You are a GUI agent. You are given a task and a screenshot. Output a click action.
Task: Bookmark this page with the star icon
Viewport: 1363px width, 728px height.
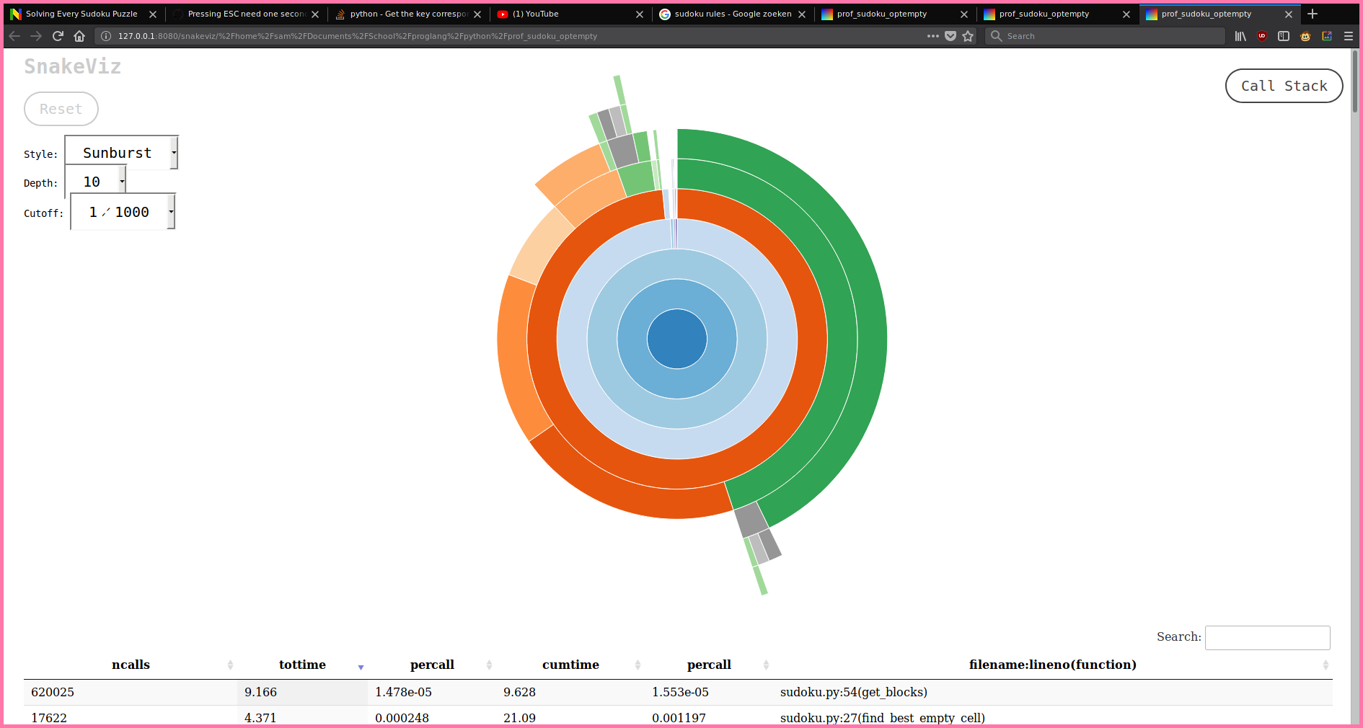[968, 36]
